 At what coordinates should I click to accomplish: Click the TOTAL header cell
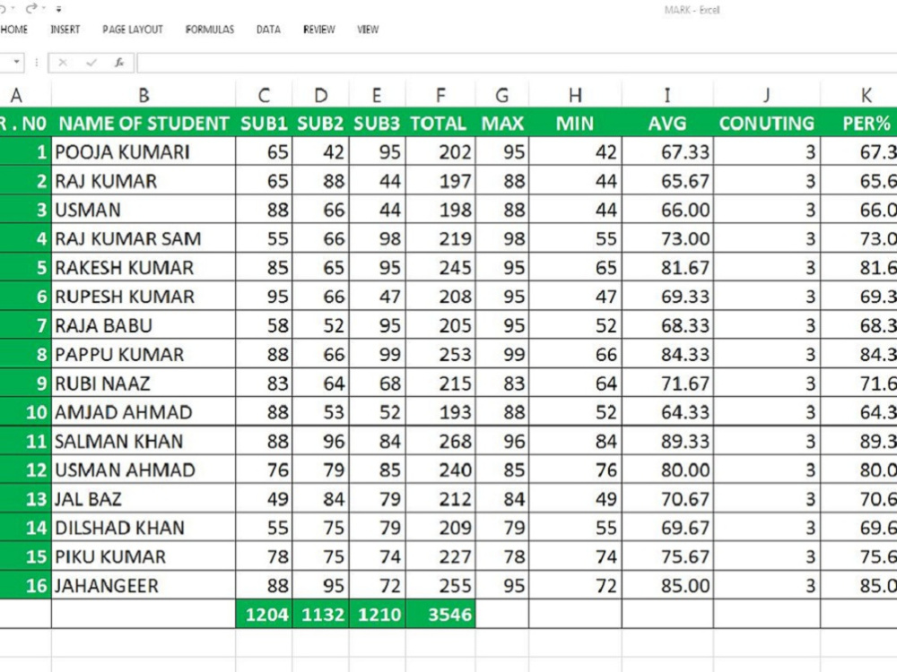click(440, 122)
